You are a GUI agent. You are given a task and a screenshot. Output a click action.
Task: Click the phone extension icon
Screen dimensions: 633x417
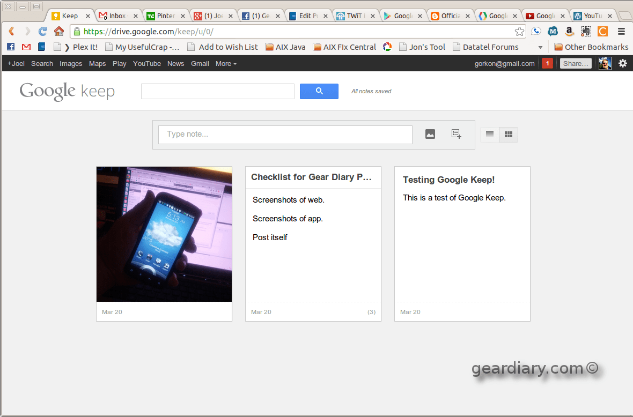point(536,31)
